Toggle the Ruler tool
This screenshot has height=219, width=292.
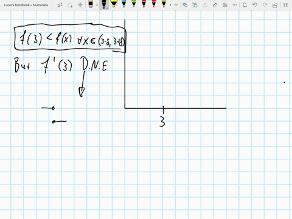point(215,5)
